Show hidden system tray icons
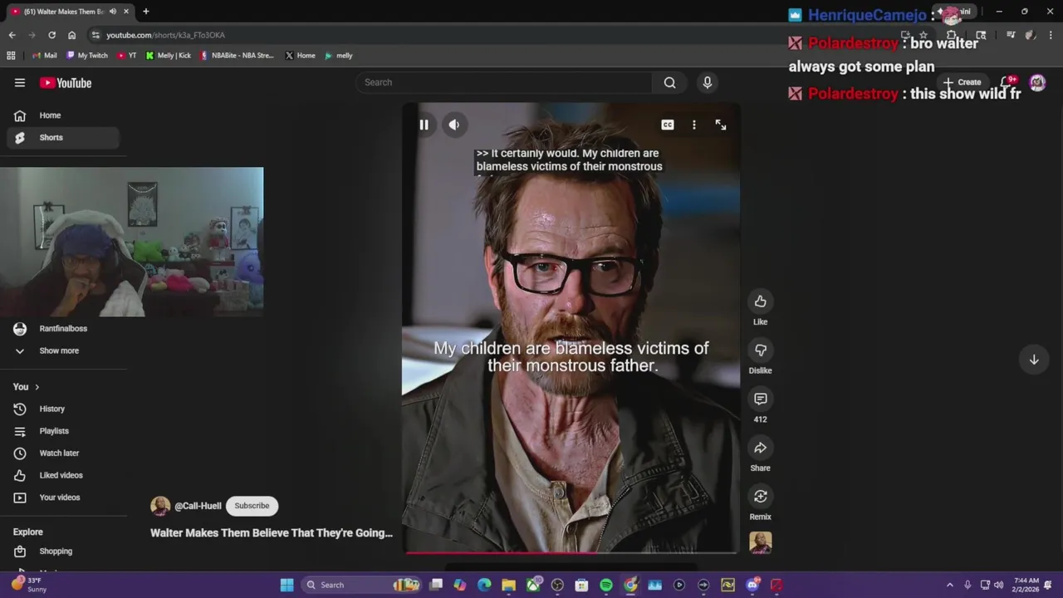Image resolution: width=1063 pixels, height=598 pixels. (950, 585)
